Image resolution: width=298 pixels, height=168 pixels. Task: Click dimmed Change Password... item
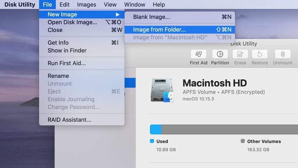[82, 107]
